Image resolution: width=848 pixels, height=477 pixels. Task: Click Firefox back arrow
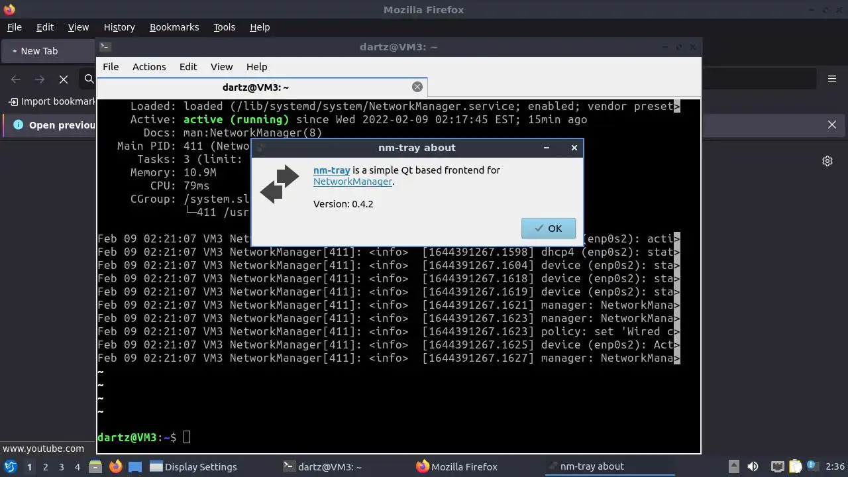point(16,79)
